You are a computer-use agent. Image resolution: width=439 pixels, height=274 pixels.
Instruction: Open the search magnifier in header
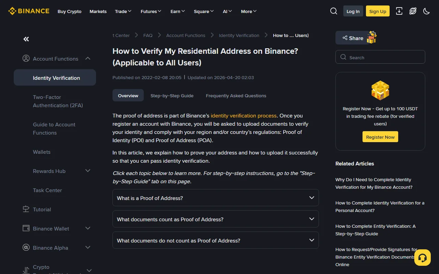point(334,11)
